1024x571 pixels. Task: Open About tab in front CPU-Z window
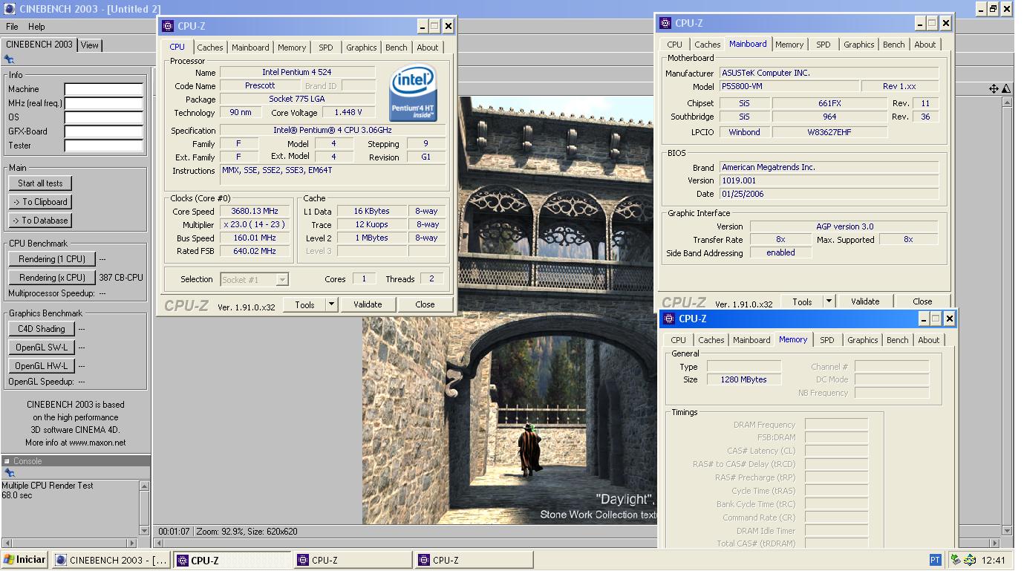pos(428,48)
